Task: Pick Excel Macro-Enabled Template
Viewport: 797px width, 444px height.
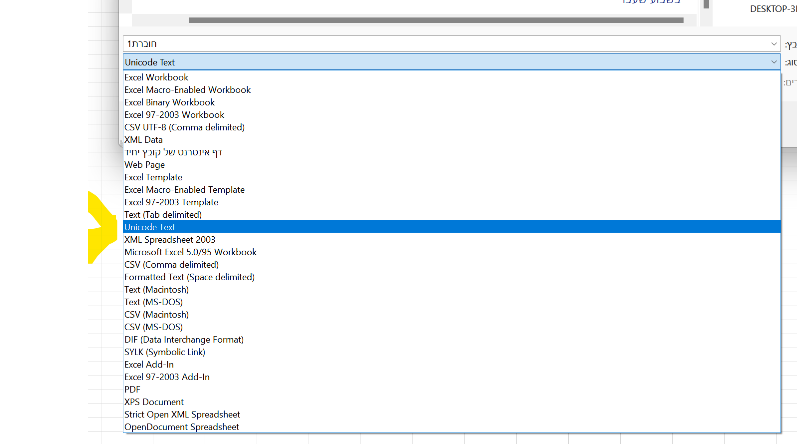Action: [x=452, y=190]
